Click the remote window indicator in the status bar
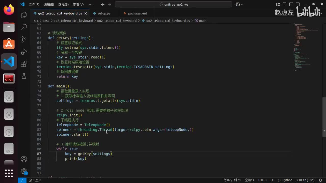Screen dimensions: 326x183 22,180
